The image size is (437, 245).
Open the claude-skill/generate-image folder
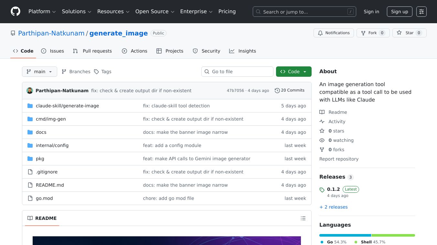click(x=67, y=106)
